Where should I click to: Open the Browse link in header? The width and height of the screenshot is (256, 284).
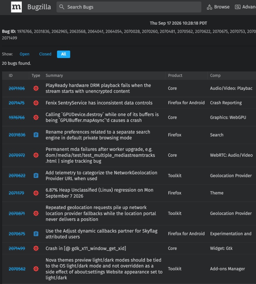coord(218,7)
